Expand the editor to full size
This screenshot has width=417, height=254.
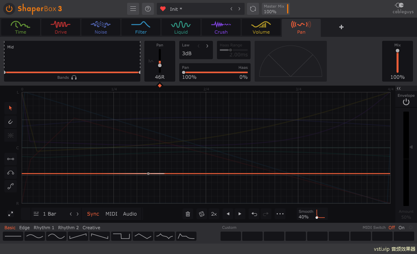[11, 214]
